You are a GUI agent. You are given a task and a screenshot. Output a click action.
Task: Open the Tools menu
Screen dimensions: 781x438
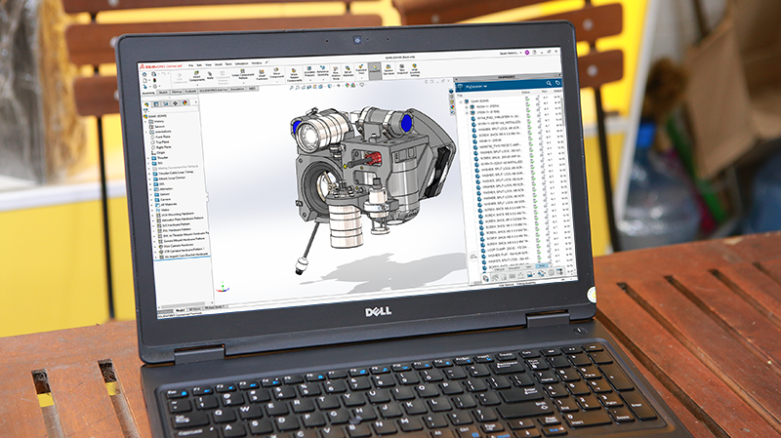(x=229, y=61)
